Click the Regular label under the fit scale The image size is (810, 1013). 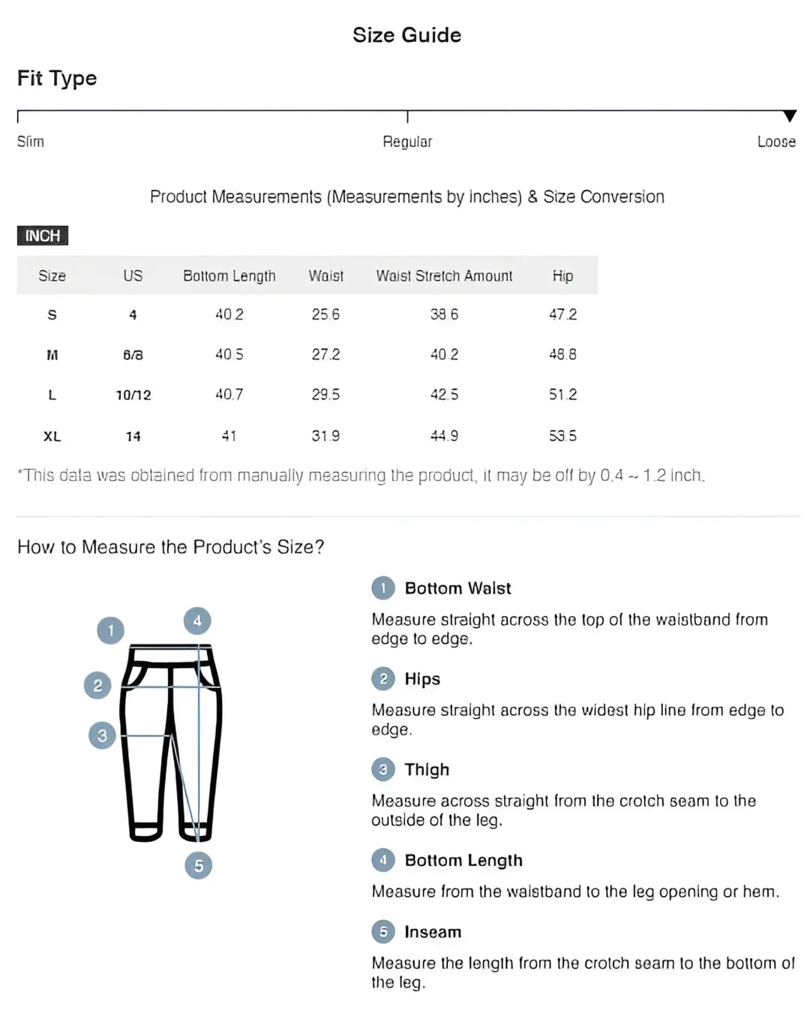coord(407,142)
